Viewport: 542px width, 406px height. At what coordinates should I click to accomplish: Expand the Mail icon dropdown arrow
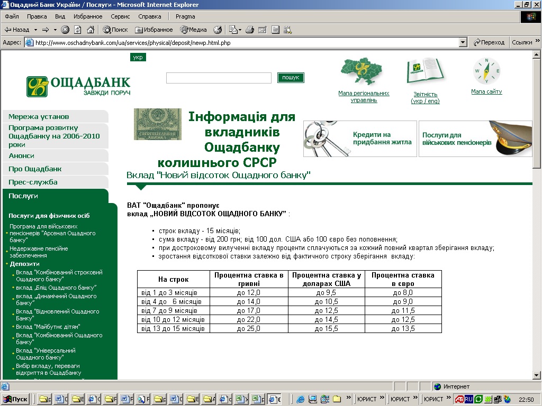[240, 30]
